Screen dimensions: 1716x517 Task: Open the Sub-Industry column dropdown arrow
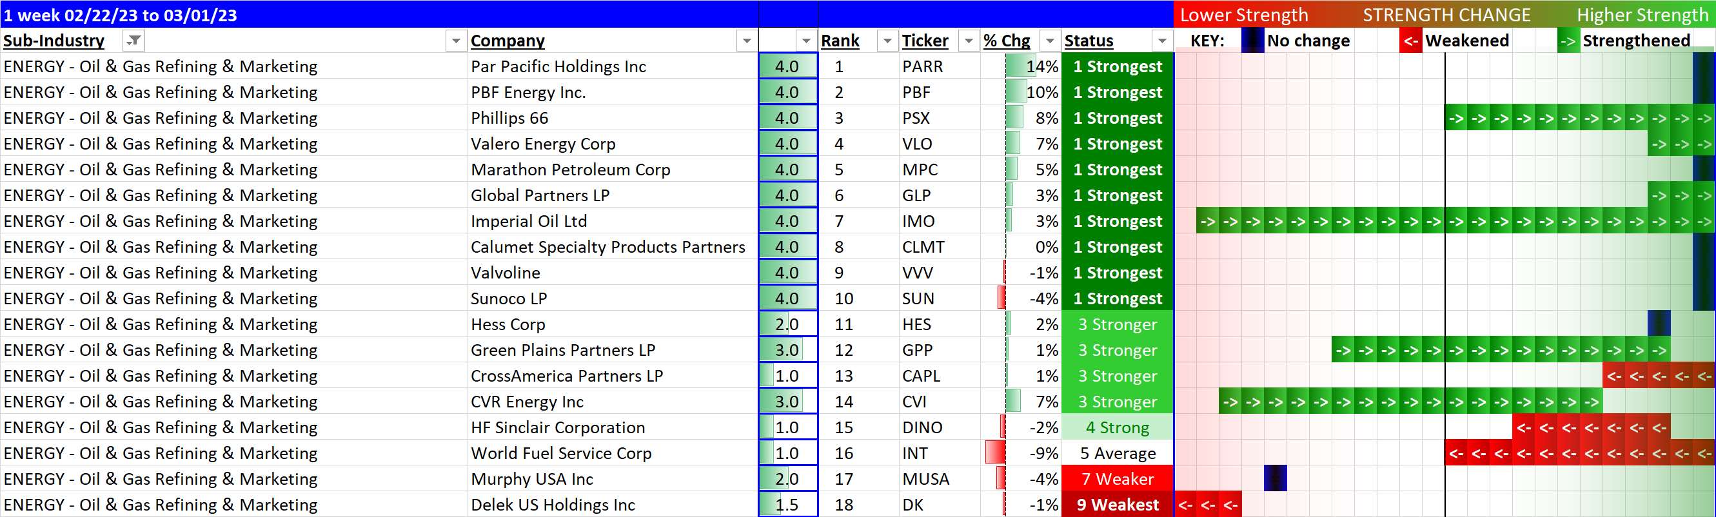click(x=456, y=41)
